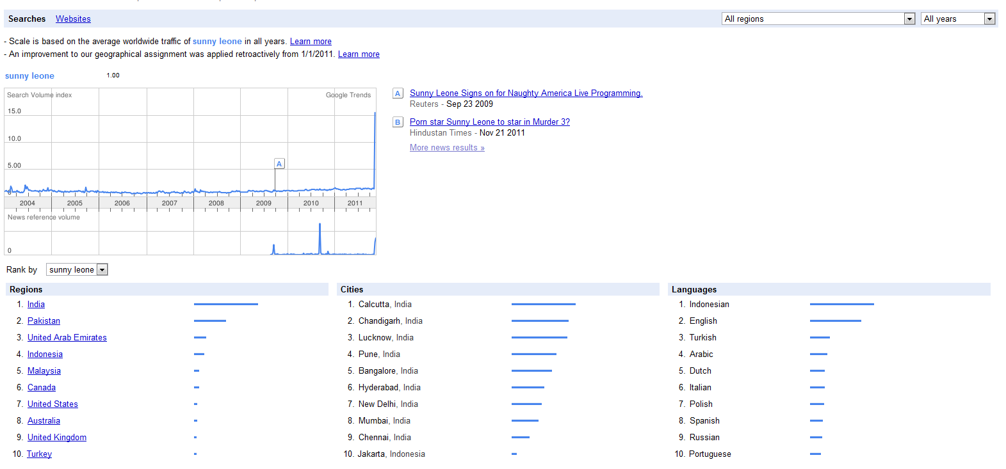Open the Indonesia region link

click(45, 354)
